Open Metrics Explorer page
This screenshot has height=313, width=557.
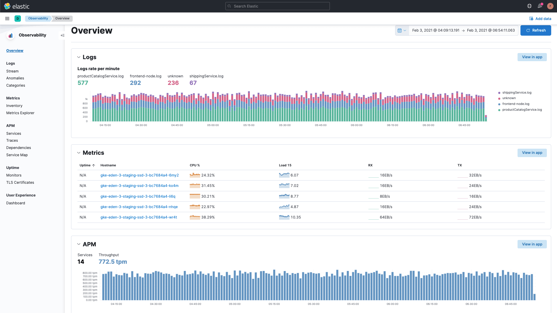[x=20, y=113]
